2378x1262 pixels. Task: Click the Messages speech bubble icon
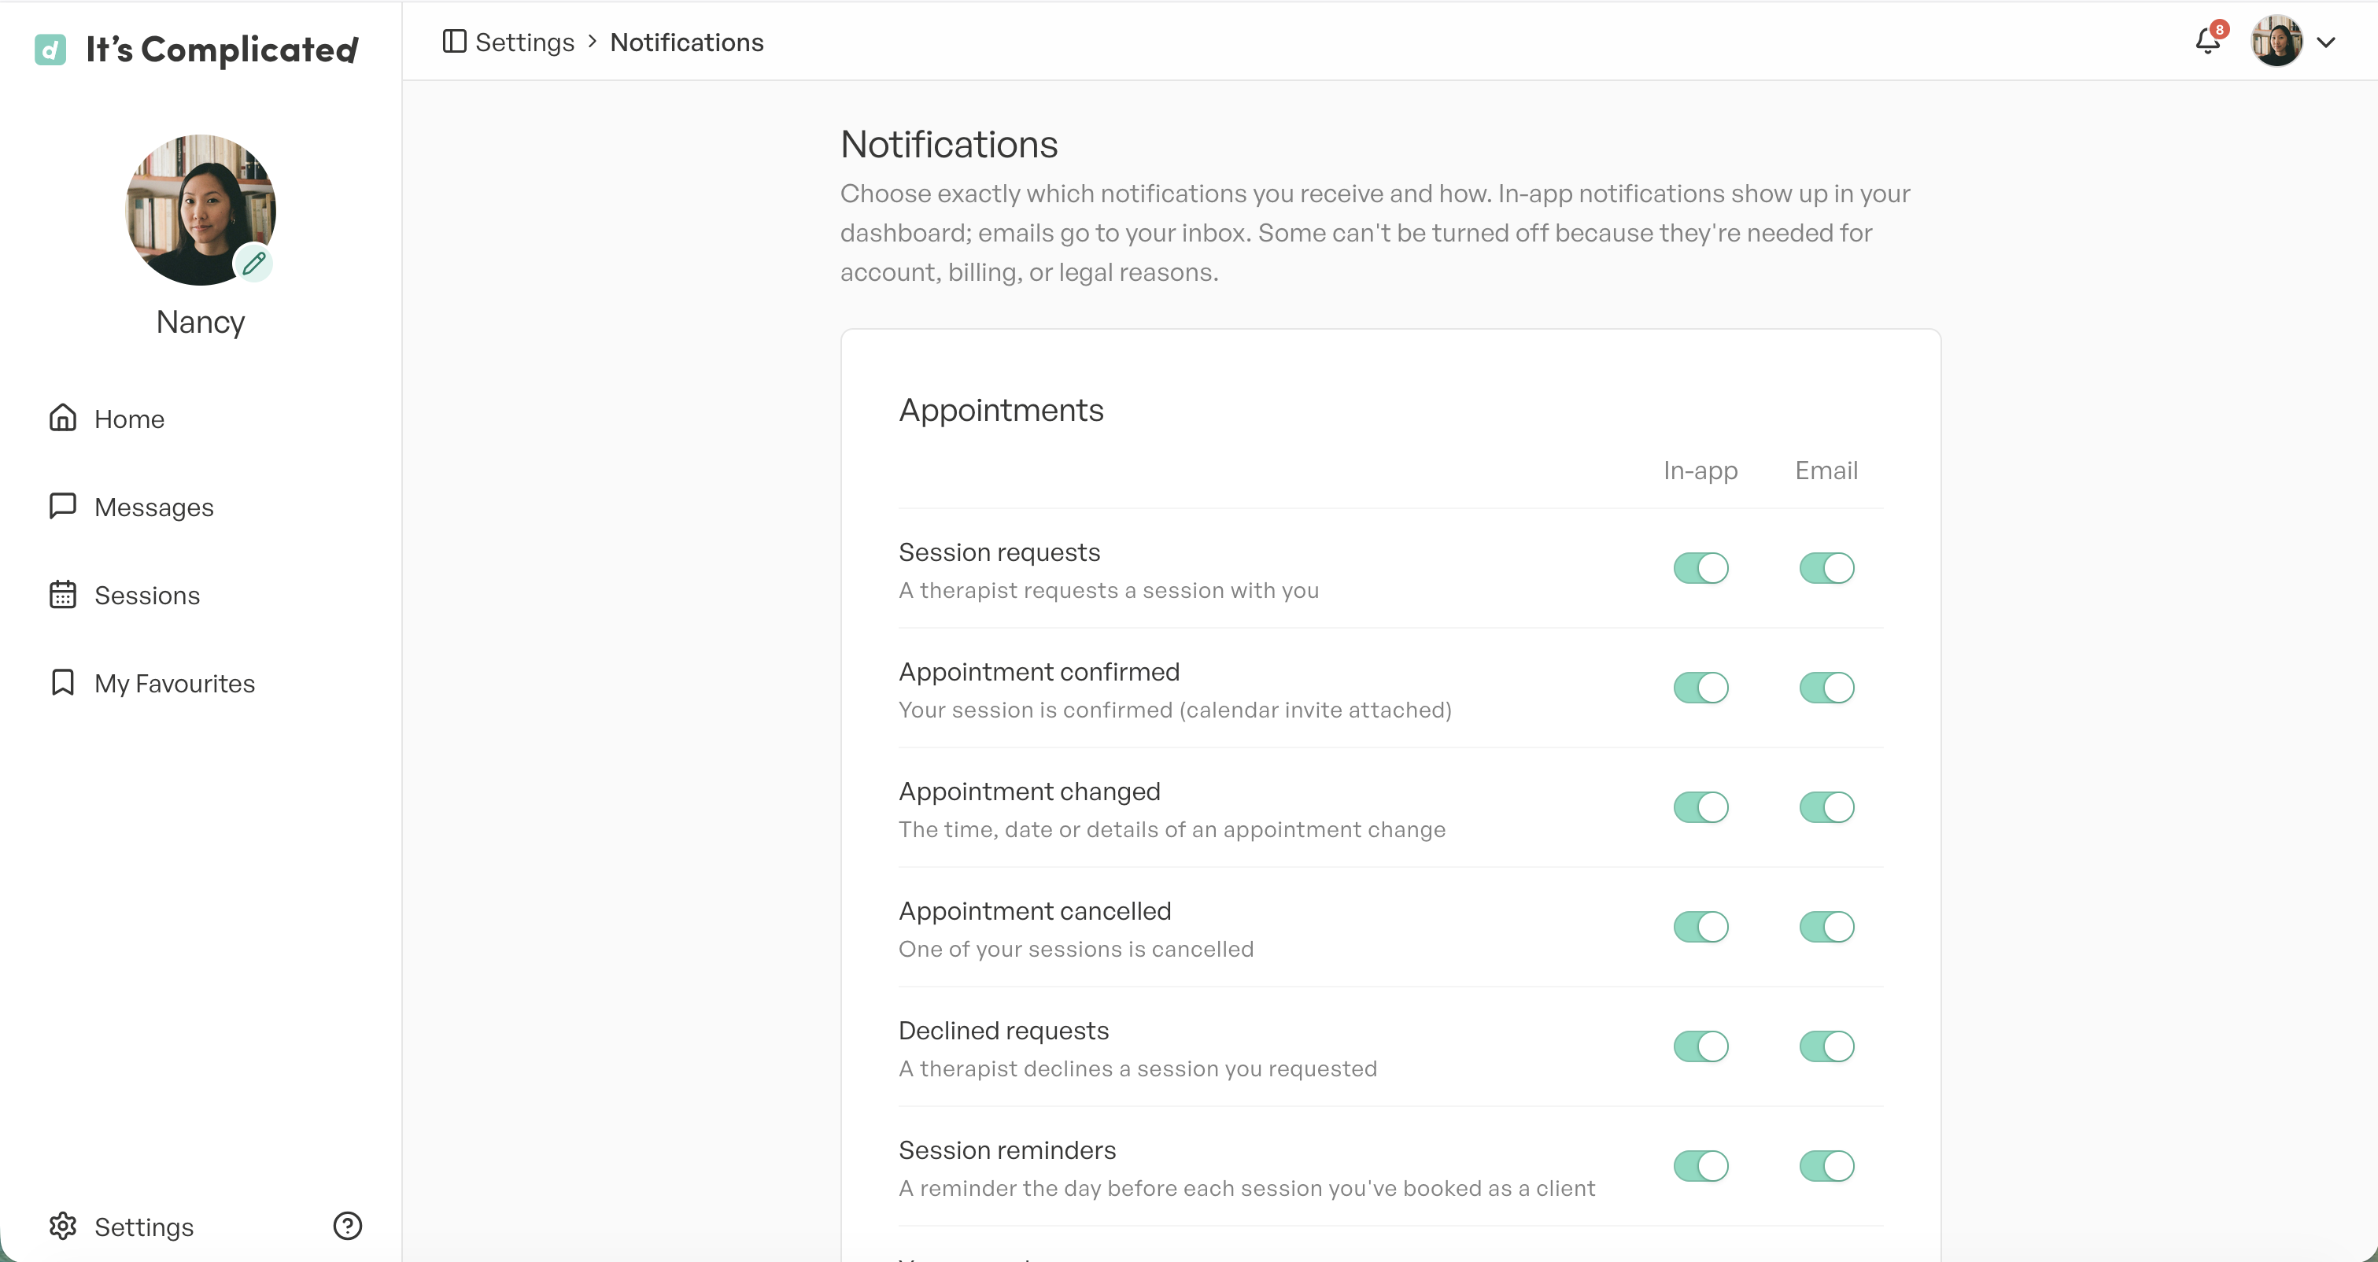pyautogui.click(x=63, y=506)
